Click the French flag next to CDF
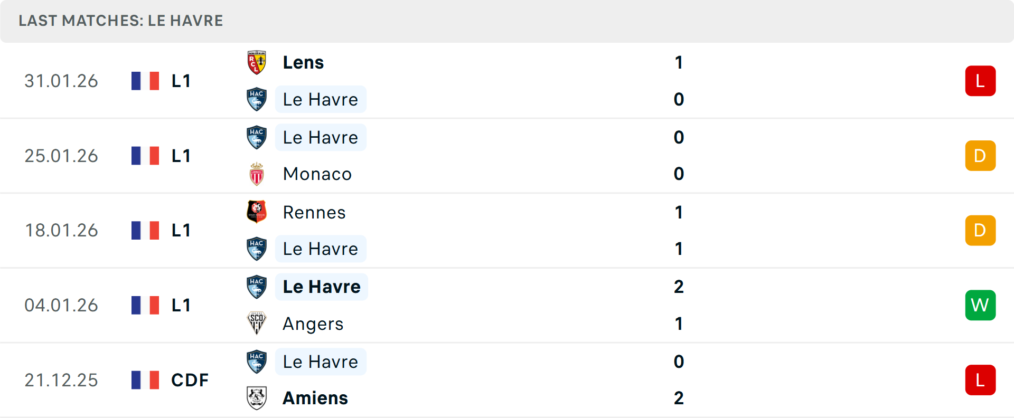1014x418 pixels. [145, 380]
